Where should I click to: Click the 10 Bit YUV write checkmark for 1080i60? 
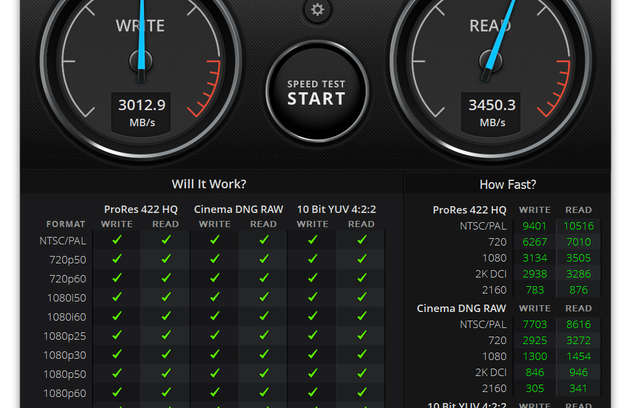[313, 316]
